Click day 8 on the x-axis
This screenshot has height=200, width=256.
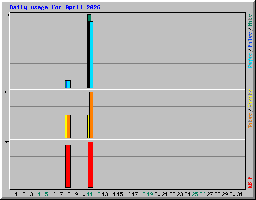click(69, 194)
